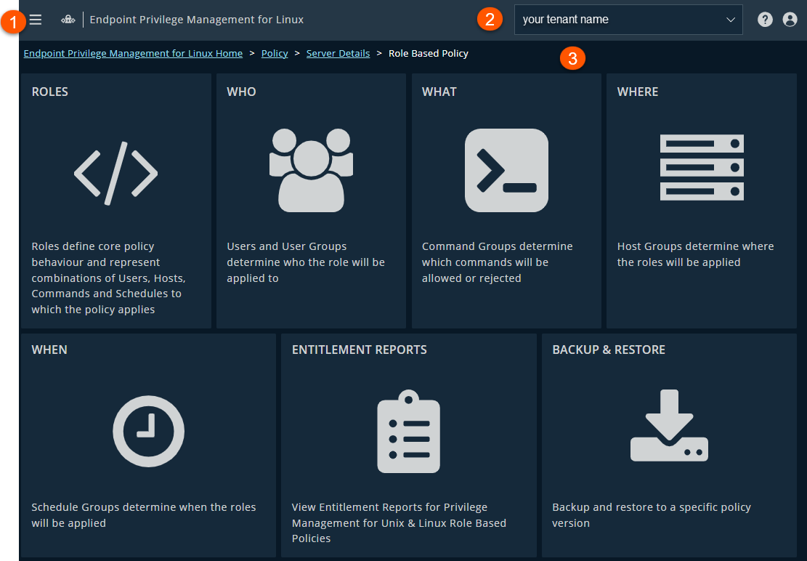Click the Backup & Restore download icon
The image size is (807, 561).
pos(669,425)
